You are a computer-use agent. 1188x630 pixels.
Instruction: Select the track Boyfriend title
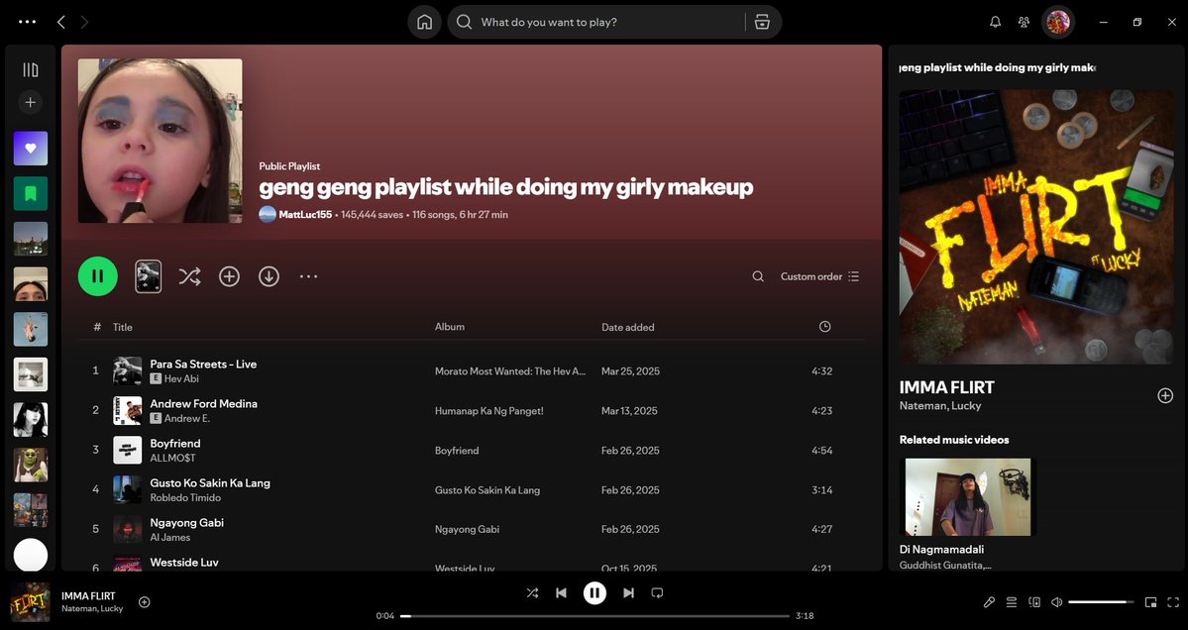(x=175, y=444)
